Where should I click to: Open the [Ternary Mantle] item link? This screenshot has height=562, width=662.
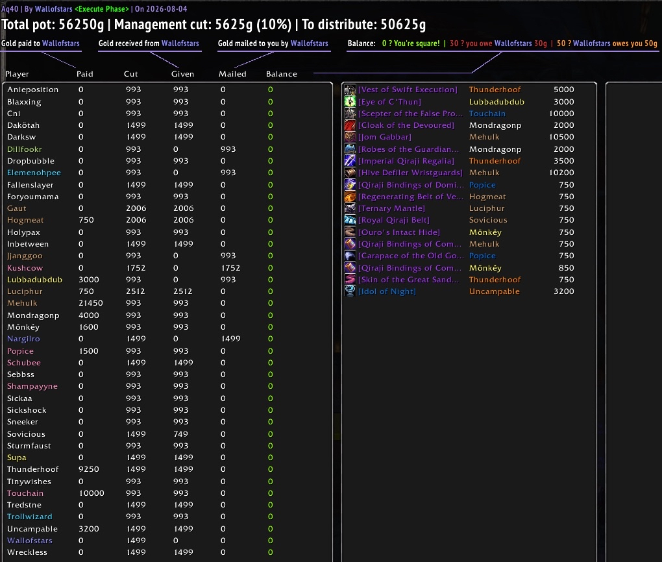click(x=391, y=208)
